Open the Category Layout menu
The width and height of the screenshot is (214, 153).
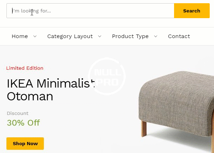(x=70, y=36)
